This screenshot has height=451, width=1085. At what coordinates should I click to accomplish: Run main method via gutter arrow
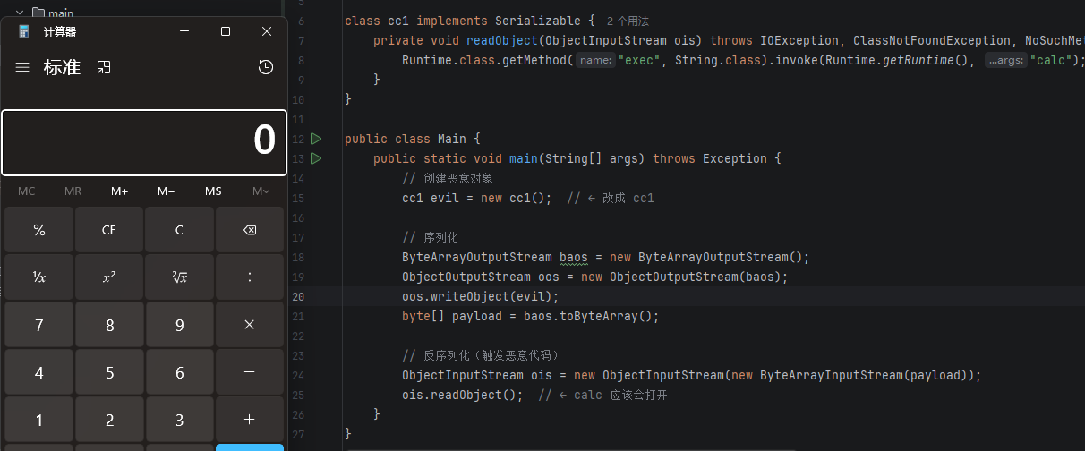tap(316, 158)
